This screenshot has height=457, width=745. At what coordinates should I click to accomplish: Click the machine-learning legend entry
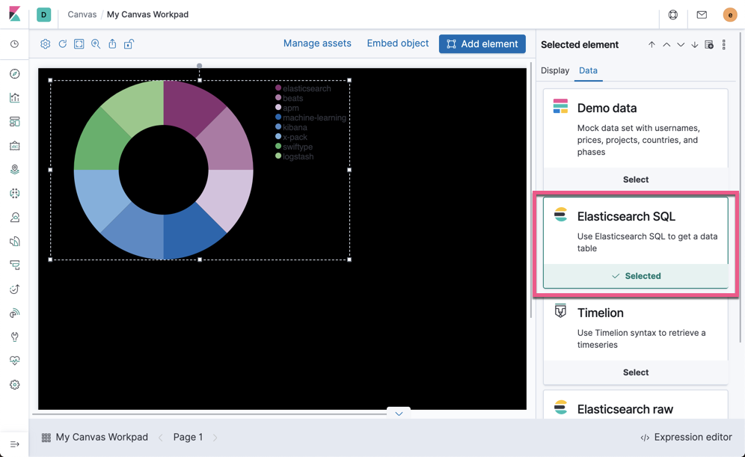click(x=310, y=117)
